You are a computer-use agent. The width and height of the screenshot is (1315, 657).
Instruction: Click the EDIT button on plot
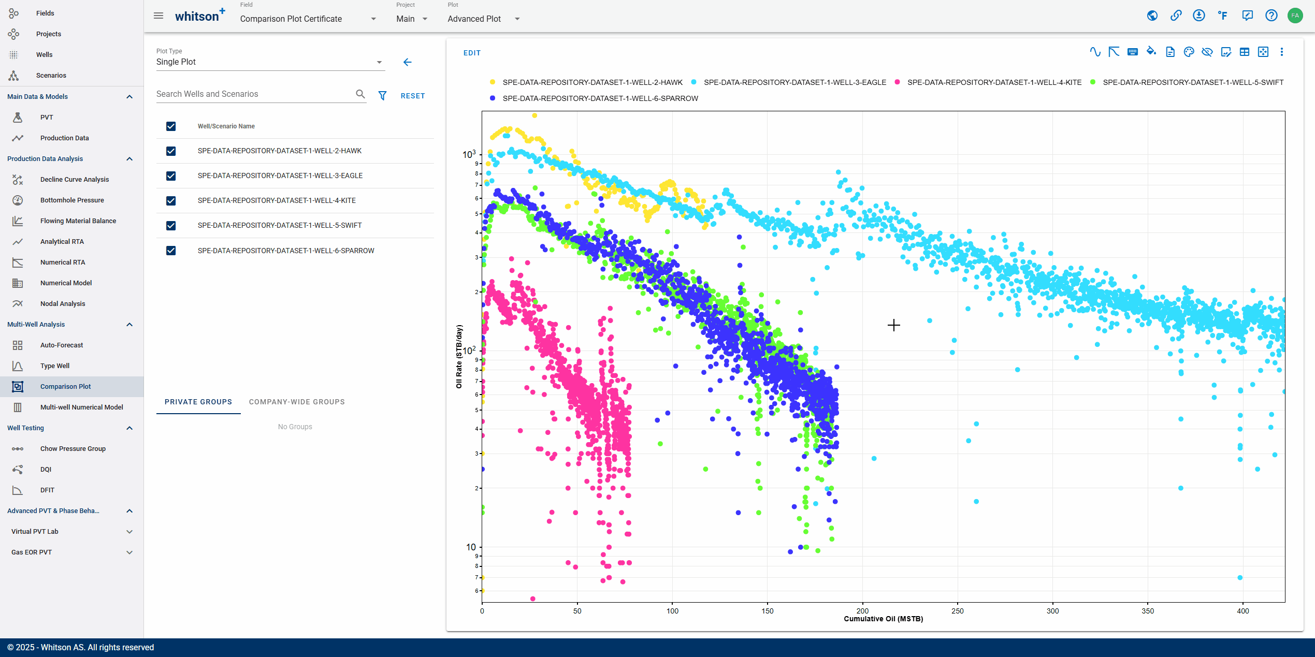click(x=471, y=54)
